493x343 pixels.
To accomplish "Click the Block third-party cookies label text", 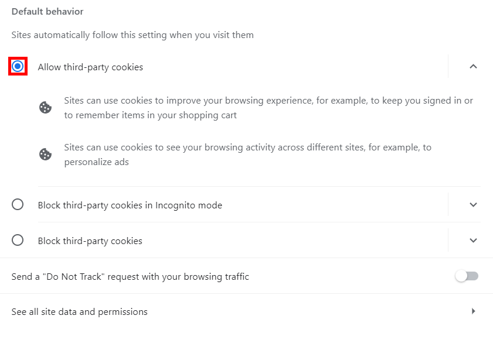I will click(90, 241).
